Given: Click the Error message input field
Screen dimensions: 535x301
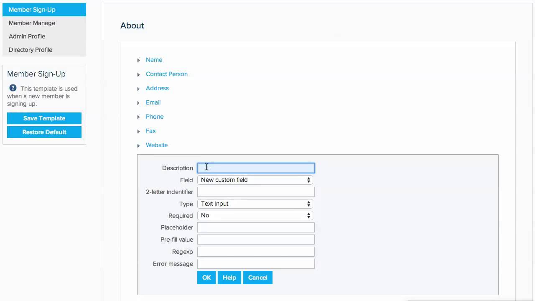Looking at the screenshot, I should pyautogui.click(x=256, y=264).
